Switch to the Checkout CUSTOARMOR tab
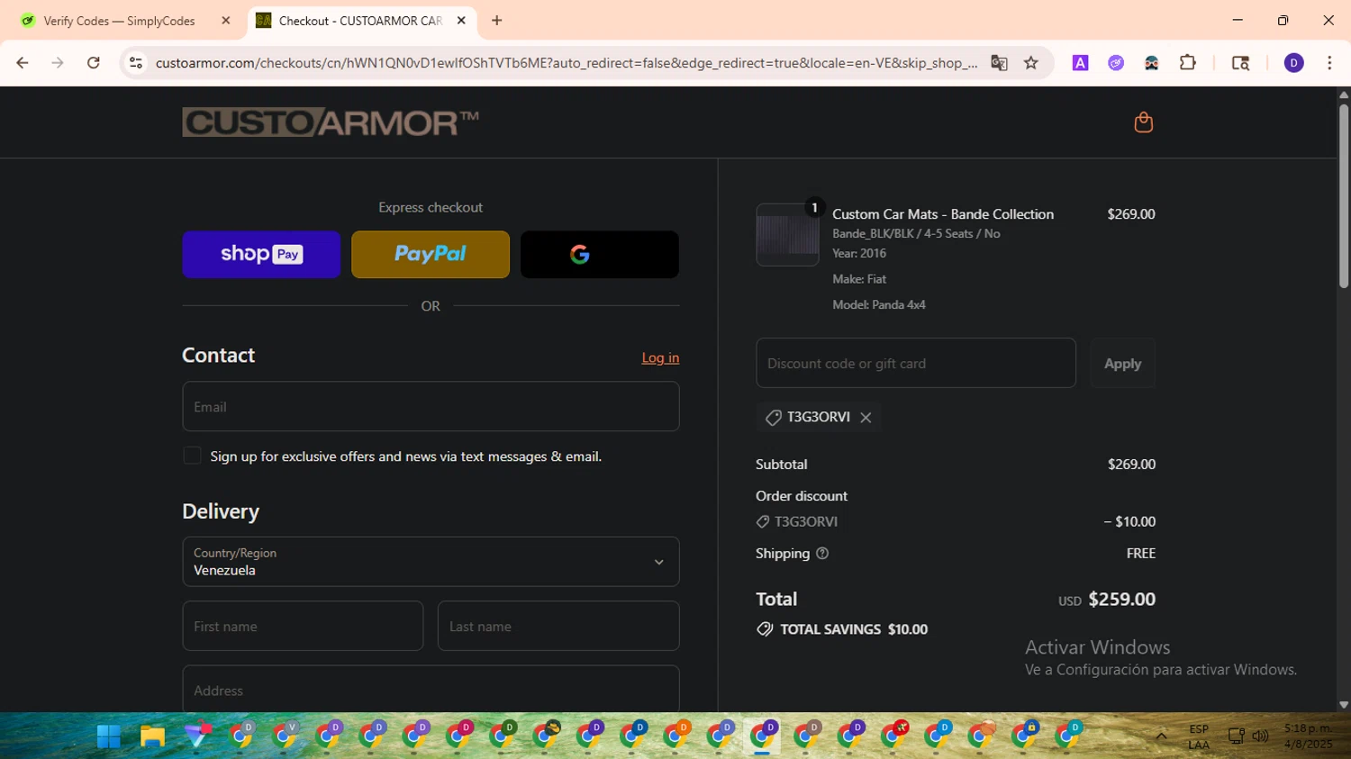The image size is (1351, 759). pyautogui.click(x=362, y=21)
